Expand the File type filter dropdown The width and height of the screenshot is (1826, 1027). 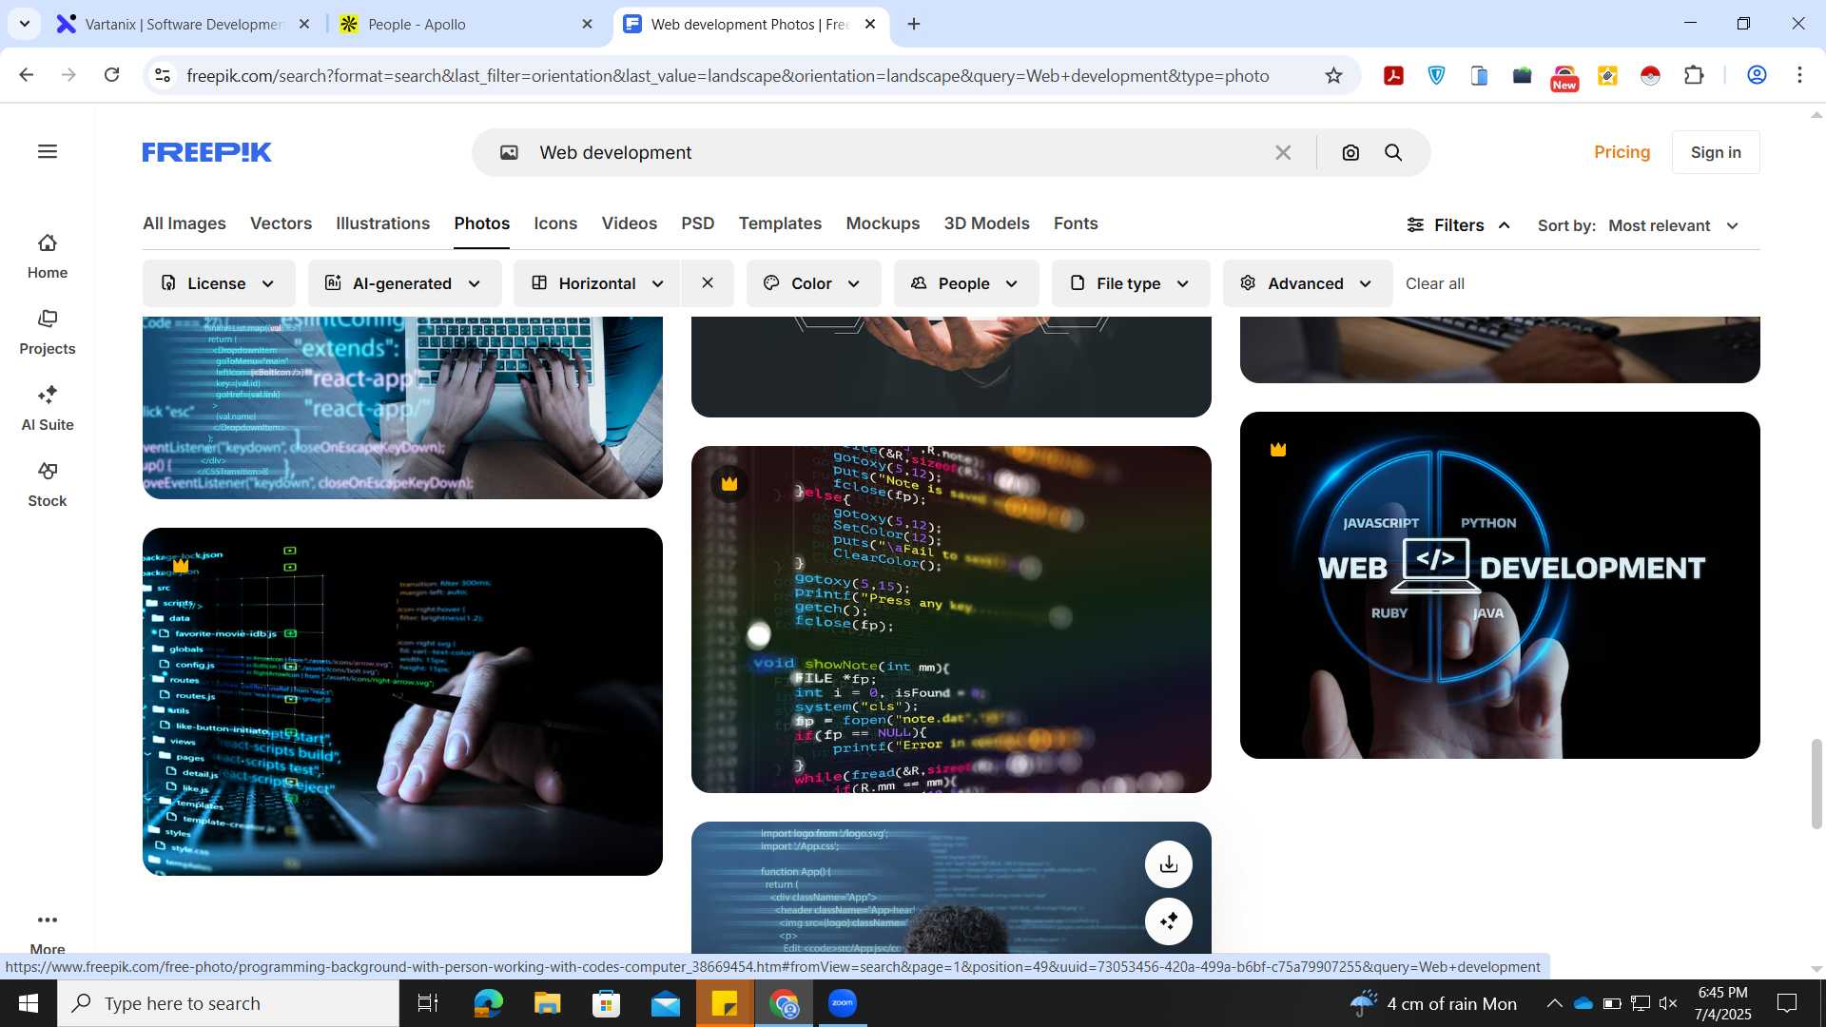pos(1130,282)
